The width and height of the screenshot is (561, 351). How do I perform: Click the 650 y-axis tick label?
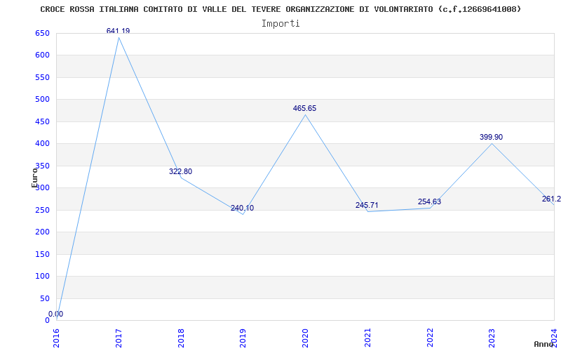point(42,33)
